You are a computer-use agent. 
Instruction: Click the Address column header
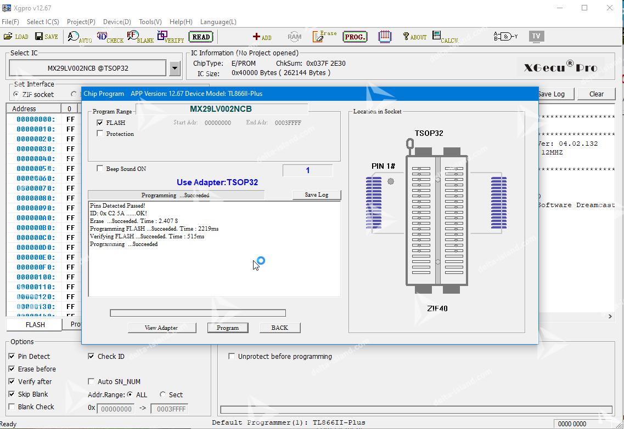click(x=33, y=108)
